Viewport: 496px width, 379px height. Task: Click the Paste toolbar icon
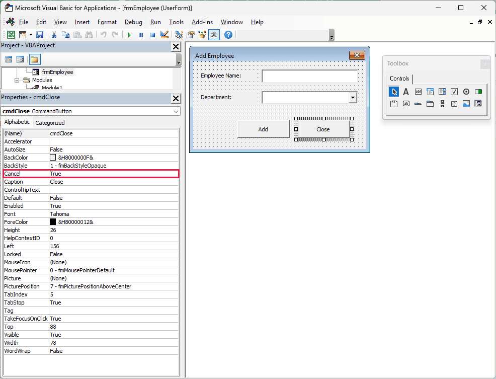click(77, 35)
